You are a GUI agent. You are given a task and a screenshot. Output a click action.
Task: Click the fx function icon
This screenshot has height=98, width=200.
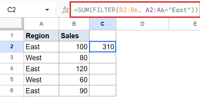(x=65, y=10)
